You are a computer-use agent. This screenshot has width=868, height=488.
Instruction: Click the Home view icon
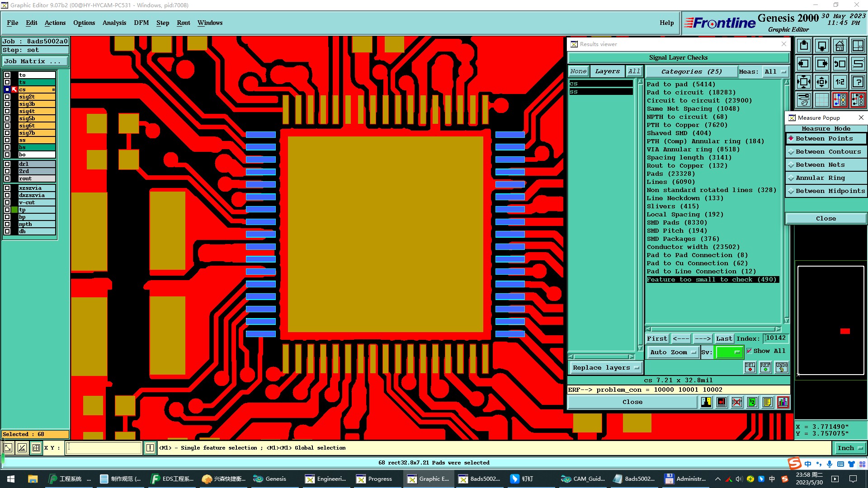(x=840, y=46)
